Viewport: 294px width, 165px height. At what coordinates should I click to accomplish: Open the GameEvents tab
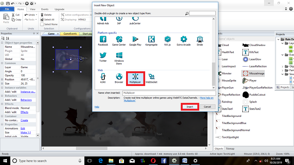[70, 34]
